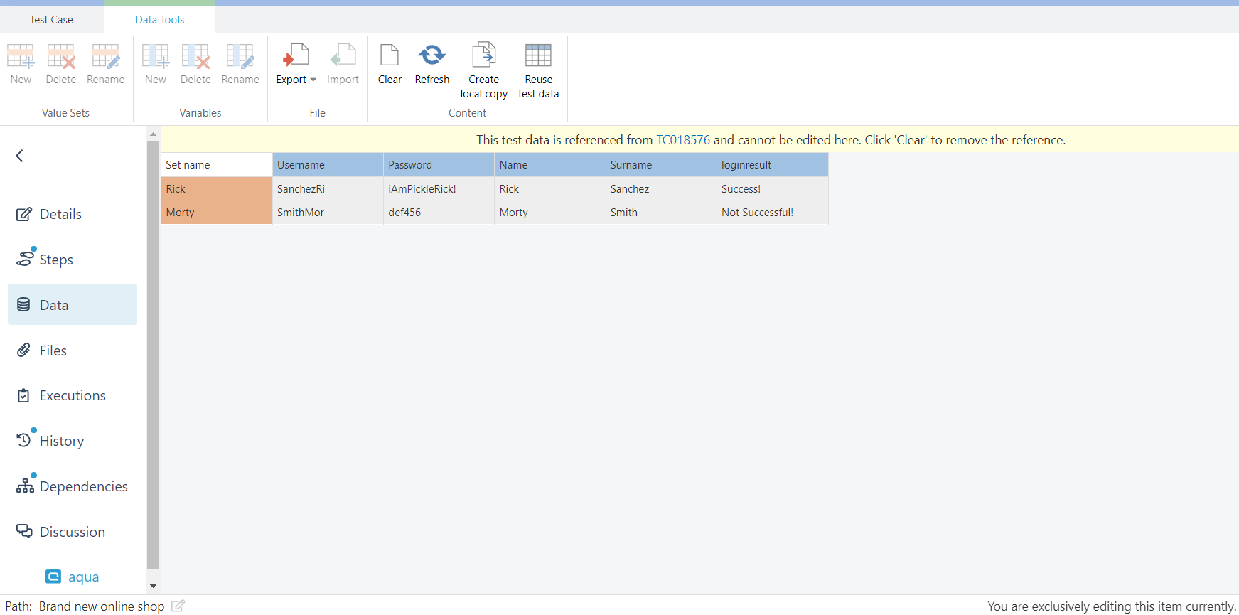
Task: Open the TC018576 reference link
Action: coord(682,140)
